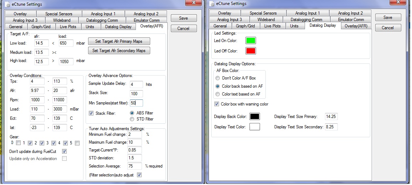This screenshot has width=412, height=185.
Task: Click STD deviation field 1.5
Action: pyautogui.click(x=134, y=158)
